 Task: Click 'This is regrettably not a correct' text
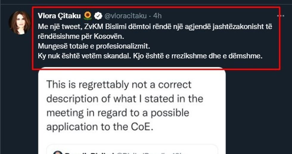tap(118, 85)
